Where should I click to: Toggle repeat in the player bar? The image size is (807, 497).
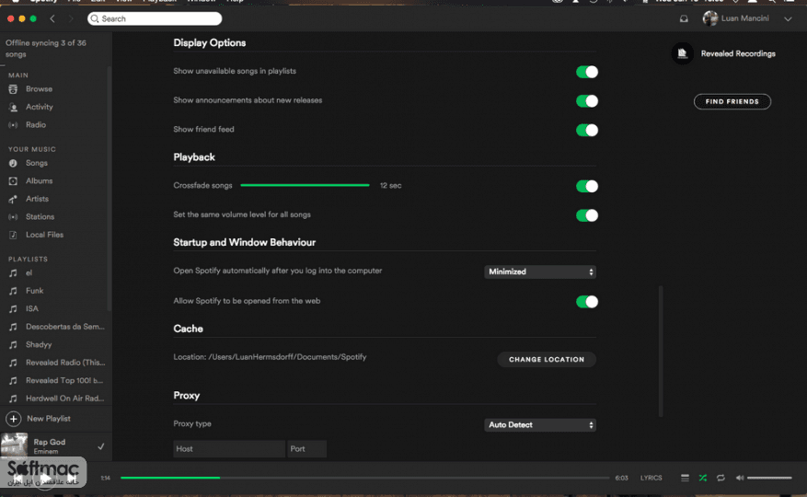721,478
